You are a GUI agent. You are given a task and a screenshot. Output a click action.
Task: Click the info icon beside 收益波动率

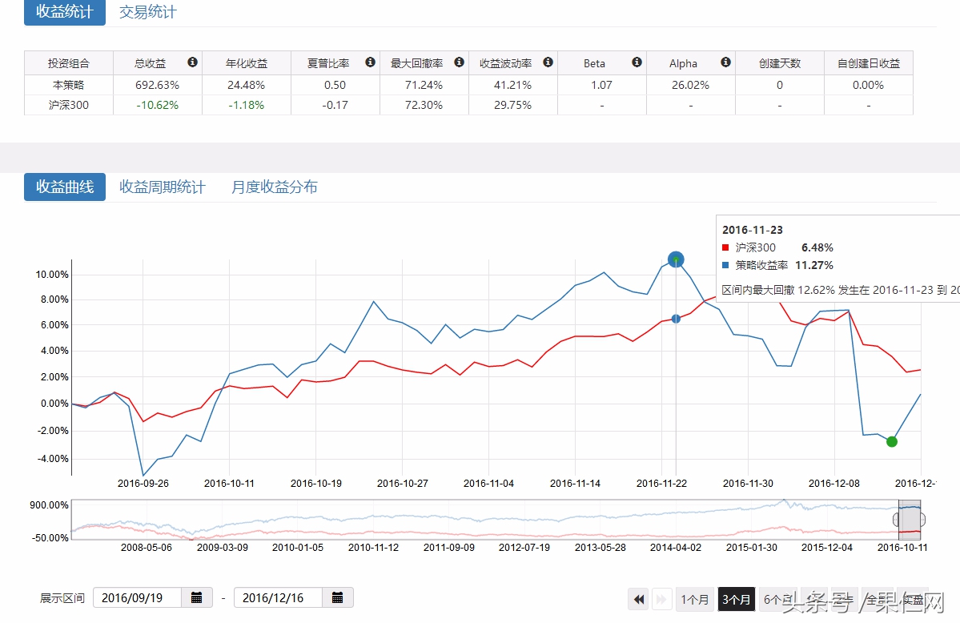pos(548,62)
